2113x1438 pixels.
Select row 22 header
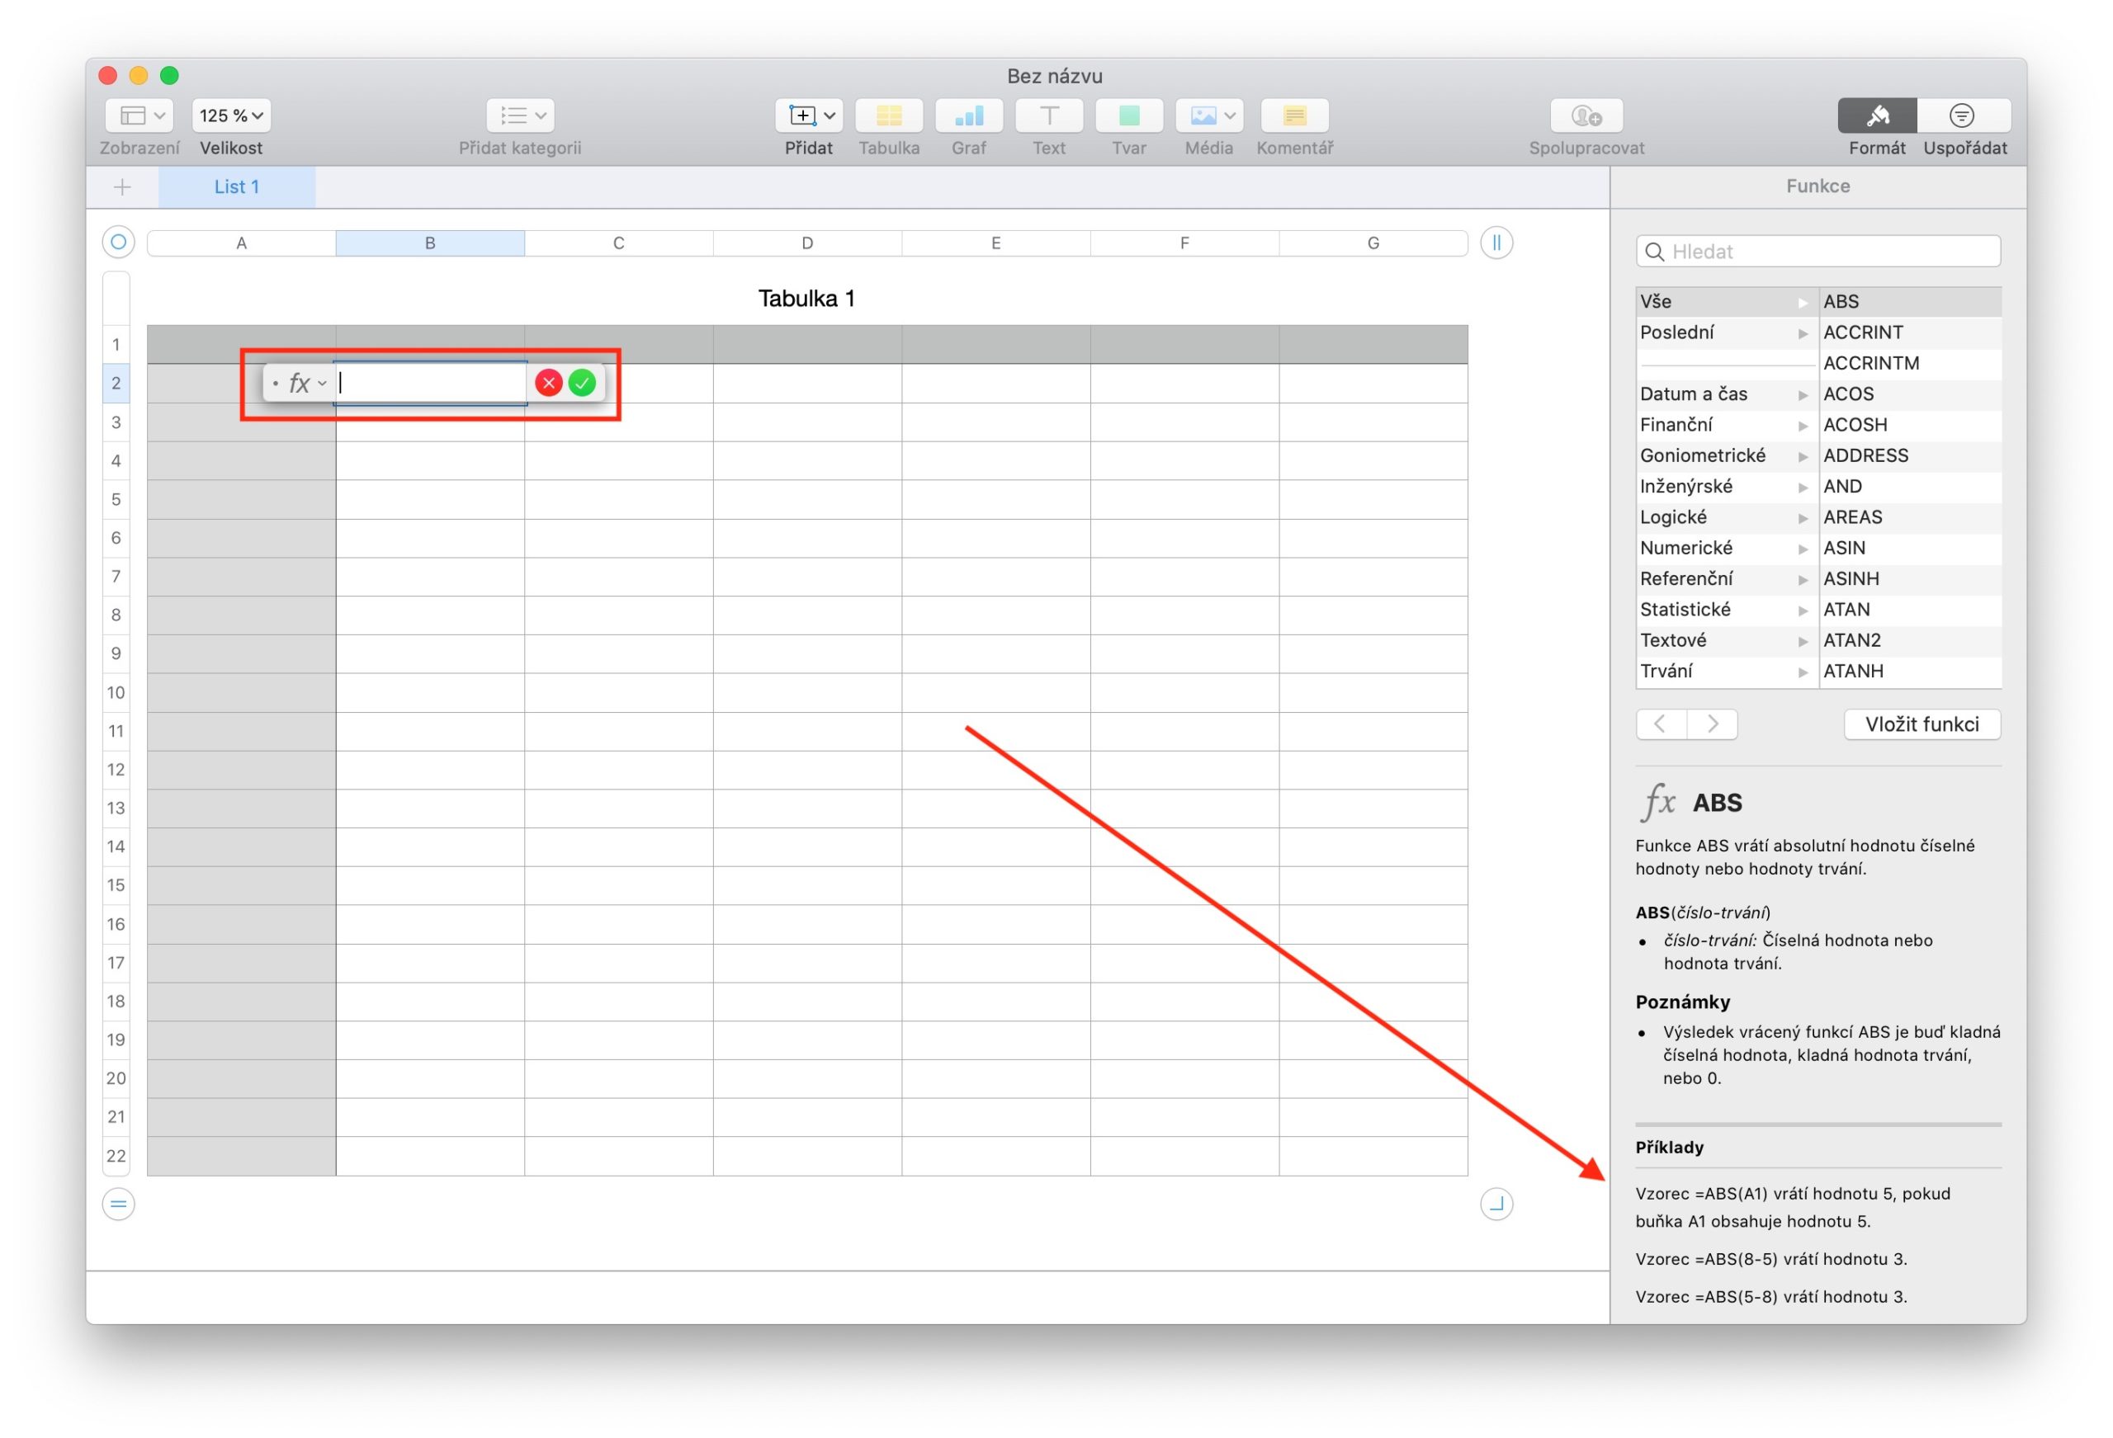116,1156
